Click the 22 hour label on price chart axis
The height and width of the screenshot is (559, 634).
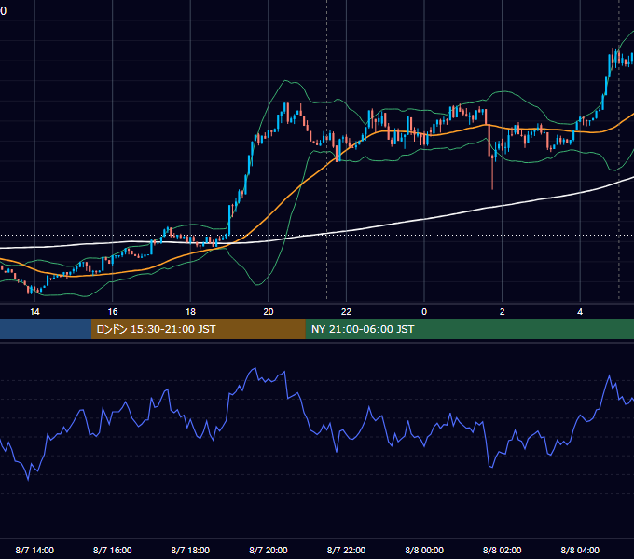(346, 312)
